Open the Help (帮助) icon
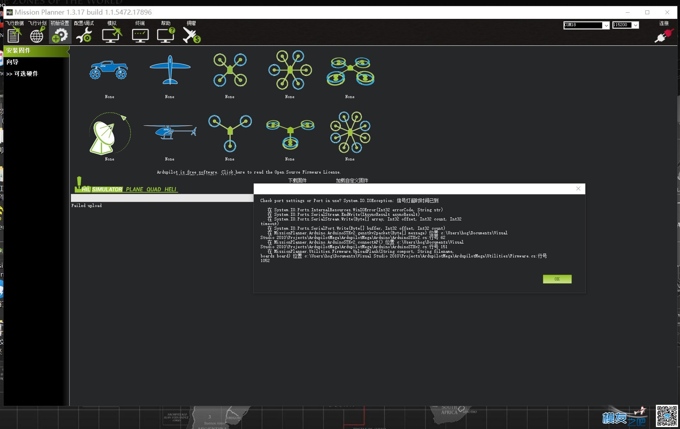 click(x=166, y=35)
